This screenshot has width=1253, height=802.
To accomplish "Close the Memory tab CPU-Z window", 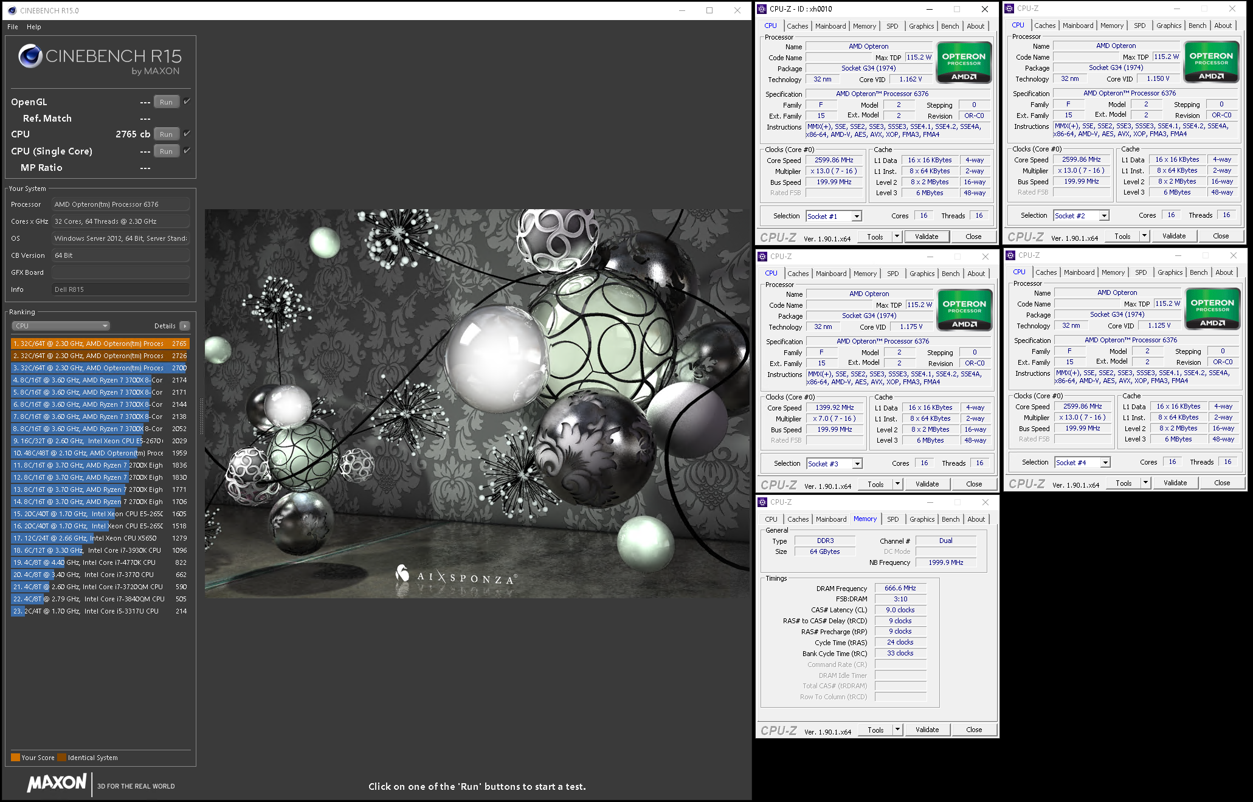I will [985, 502].
